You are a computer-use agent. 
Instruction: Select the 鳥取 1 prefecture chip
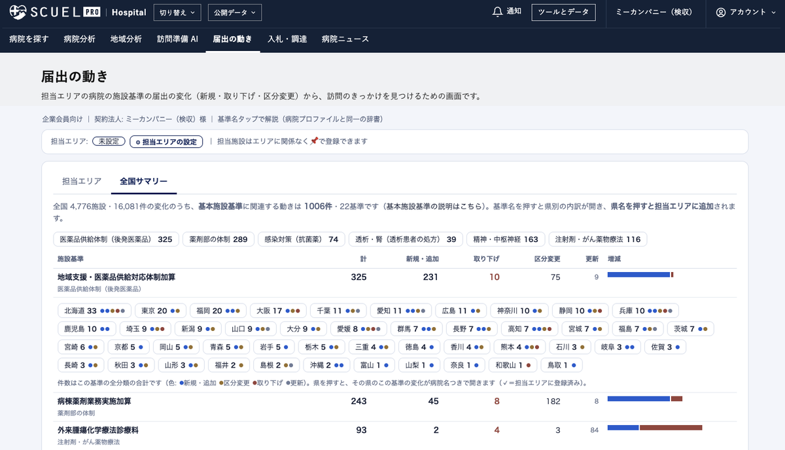[x=561, y=366]
